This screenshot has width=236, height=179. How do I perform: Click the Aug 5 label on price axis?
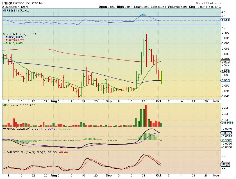click(x=55, y=101)
